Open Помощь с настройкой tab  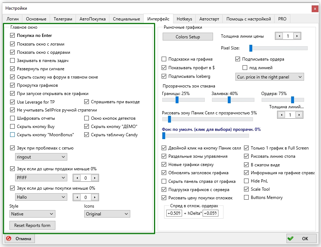tap(249, 19)
